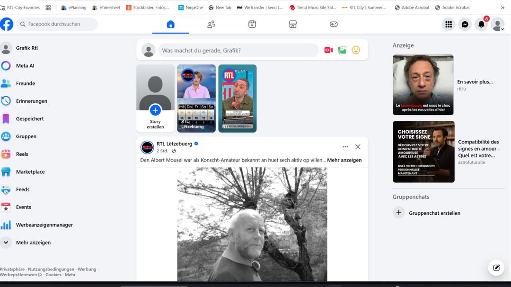Click the photo/video icon in composer
The image size is (511, 287).
pos(342,50)
